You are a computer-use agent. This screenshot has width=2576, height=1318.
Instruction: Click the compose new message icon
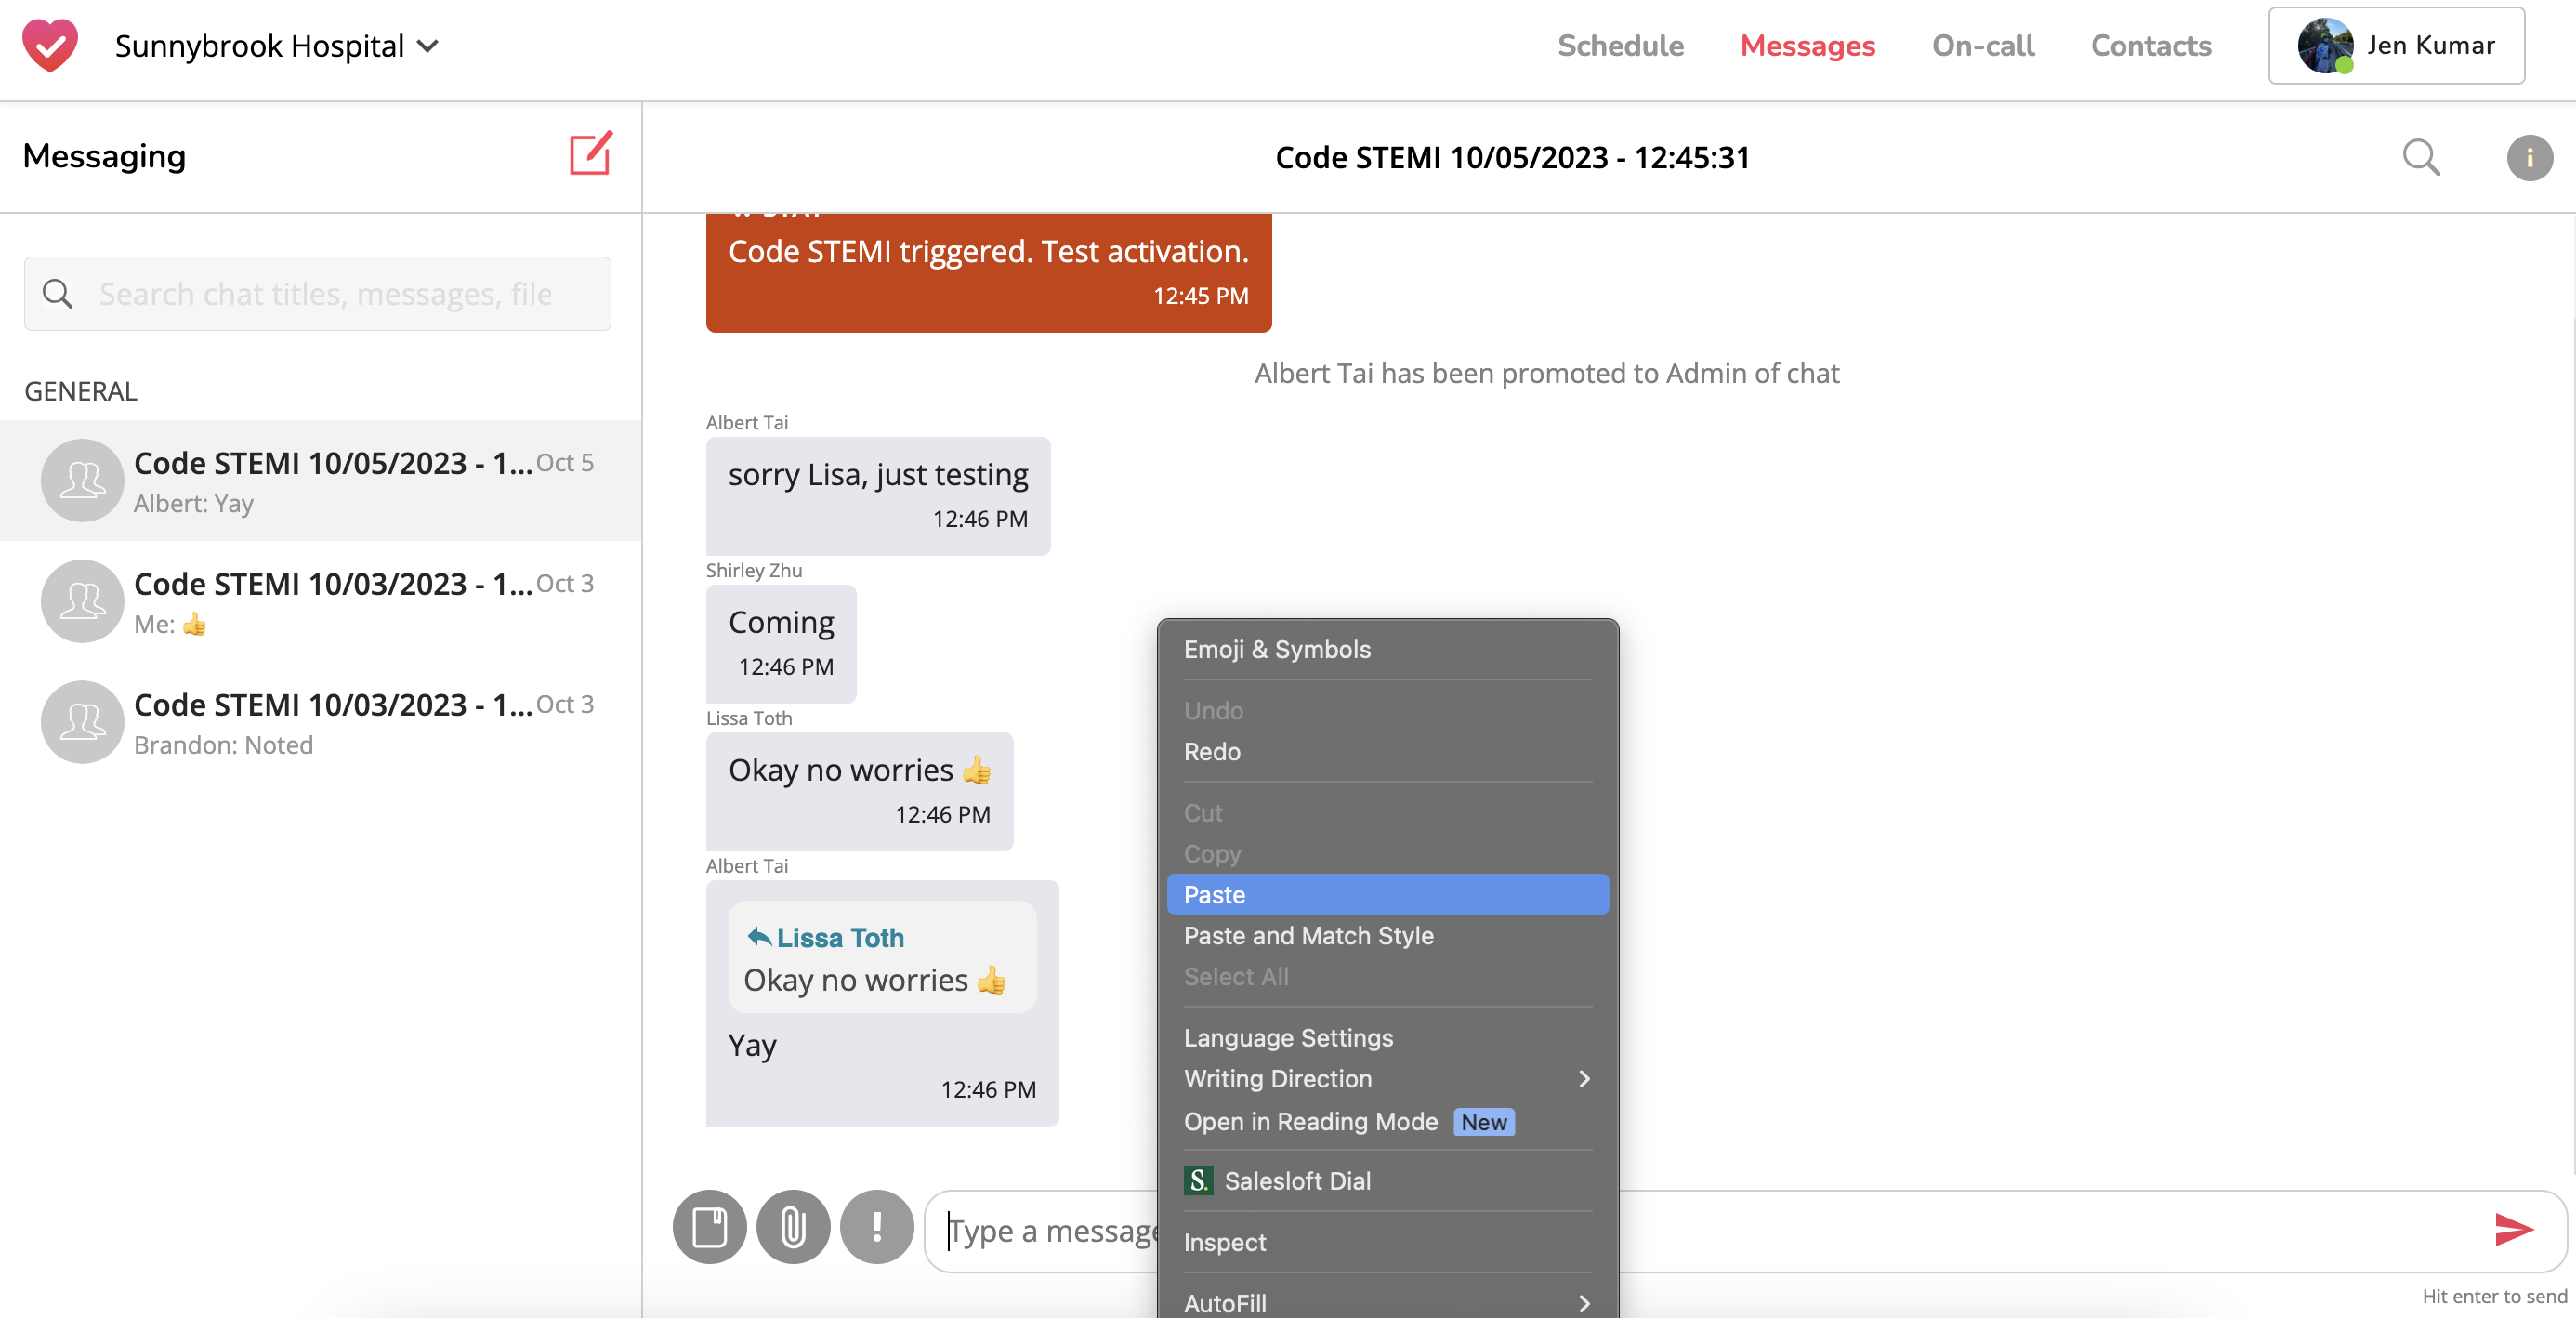[x=591, y=154]
